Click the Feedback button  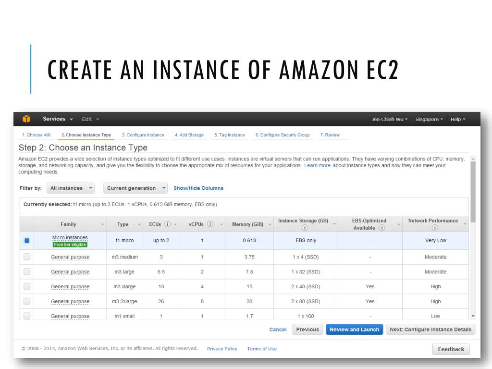point(451,349)
